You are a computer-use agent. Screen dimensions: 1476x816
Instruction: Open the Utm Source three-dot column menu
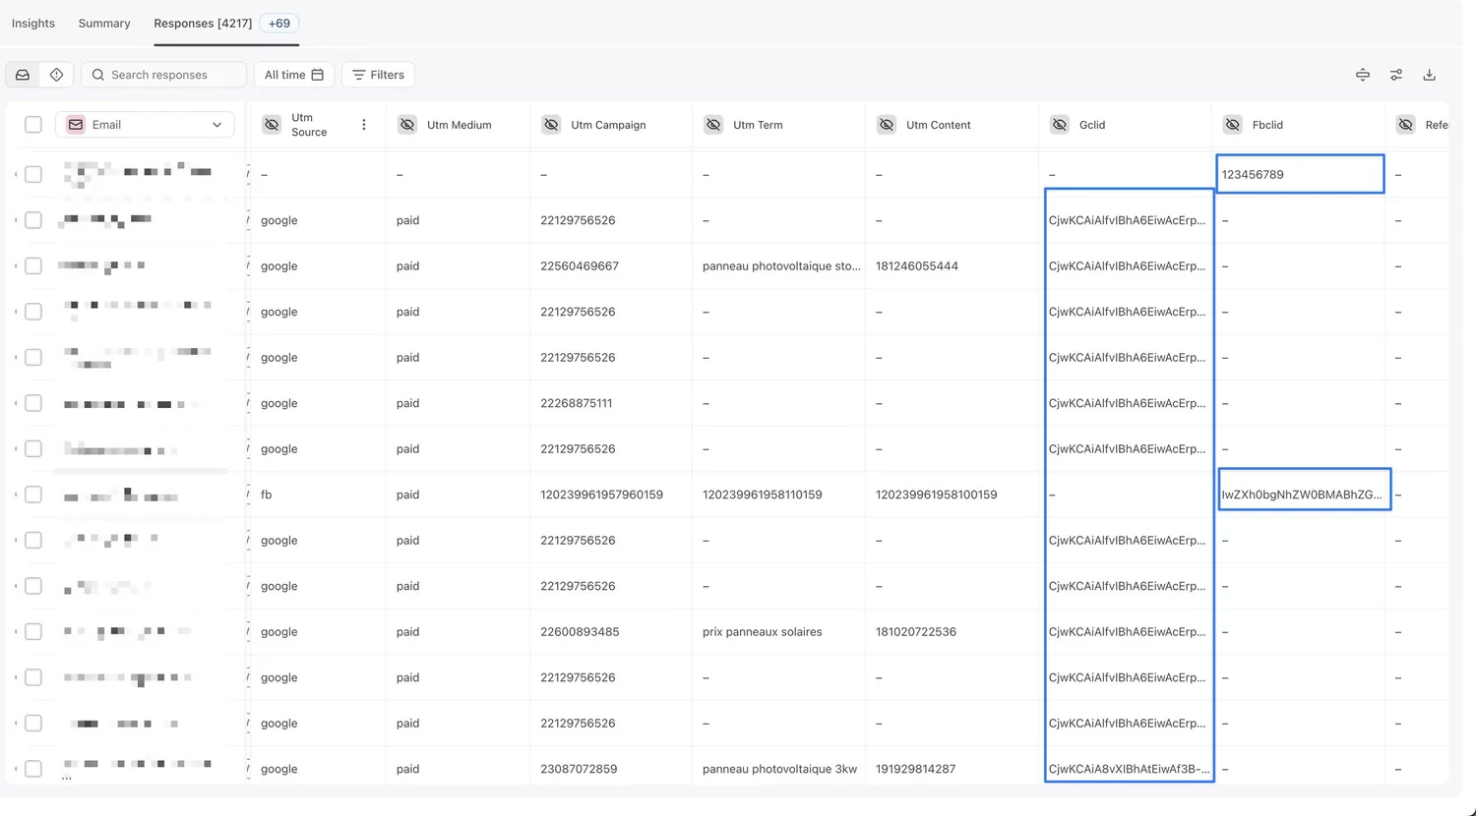[x=363, y=124]
